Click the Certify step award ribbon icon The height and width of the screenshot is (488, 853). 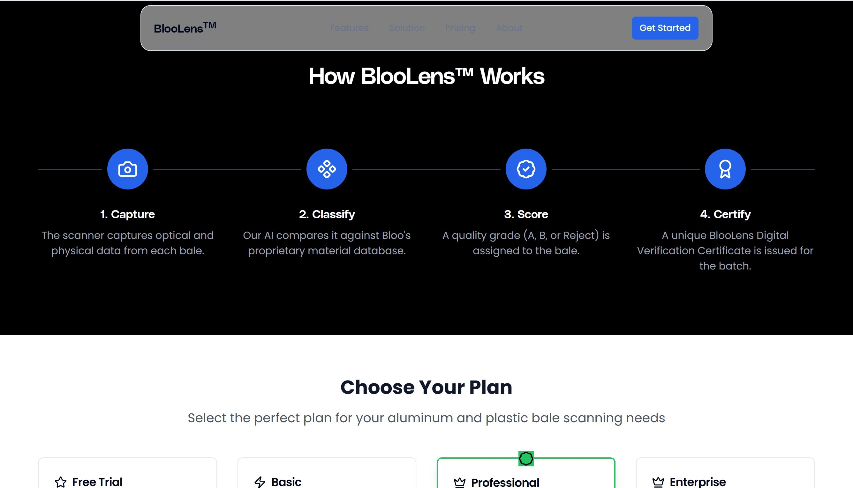coord(725,169)
